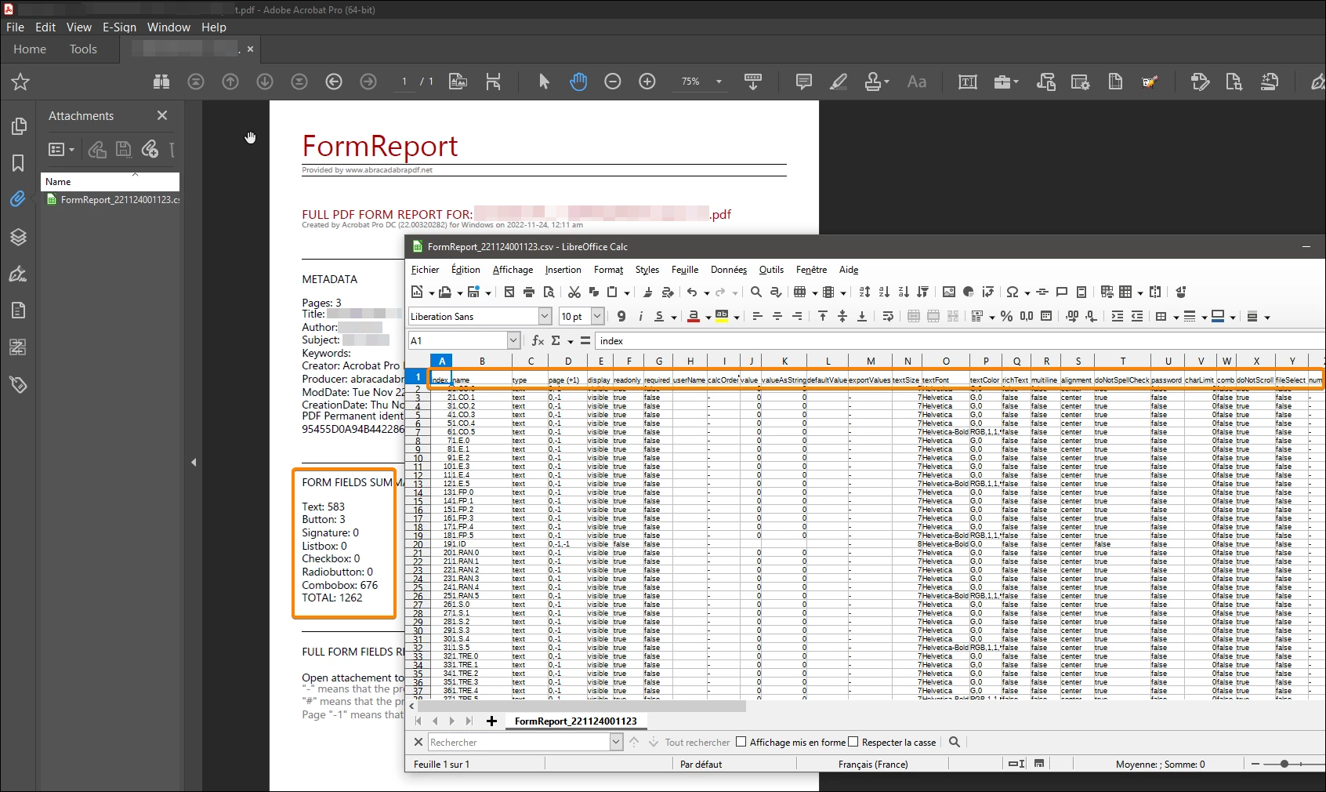The width and height of the screenshot is (1326, 792).
Task: Open the Liberation Sans font name dropdown
Action: [545, 316]
